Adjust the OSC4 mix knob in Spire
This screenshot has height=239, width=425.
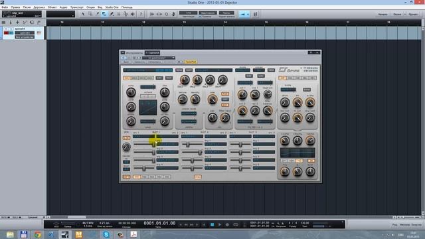222,80
